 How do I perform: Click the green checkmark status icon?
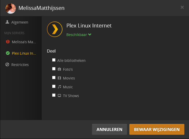pyautogui.click(x=8, y=53)
